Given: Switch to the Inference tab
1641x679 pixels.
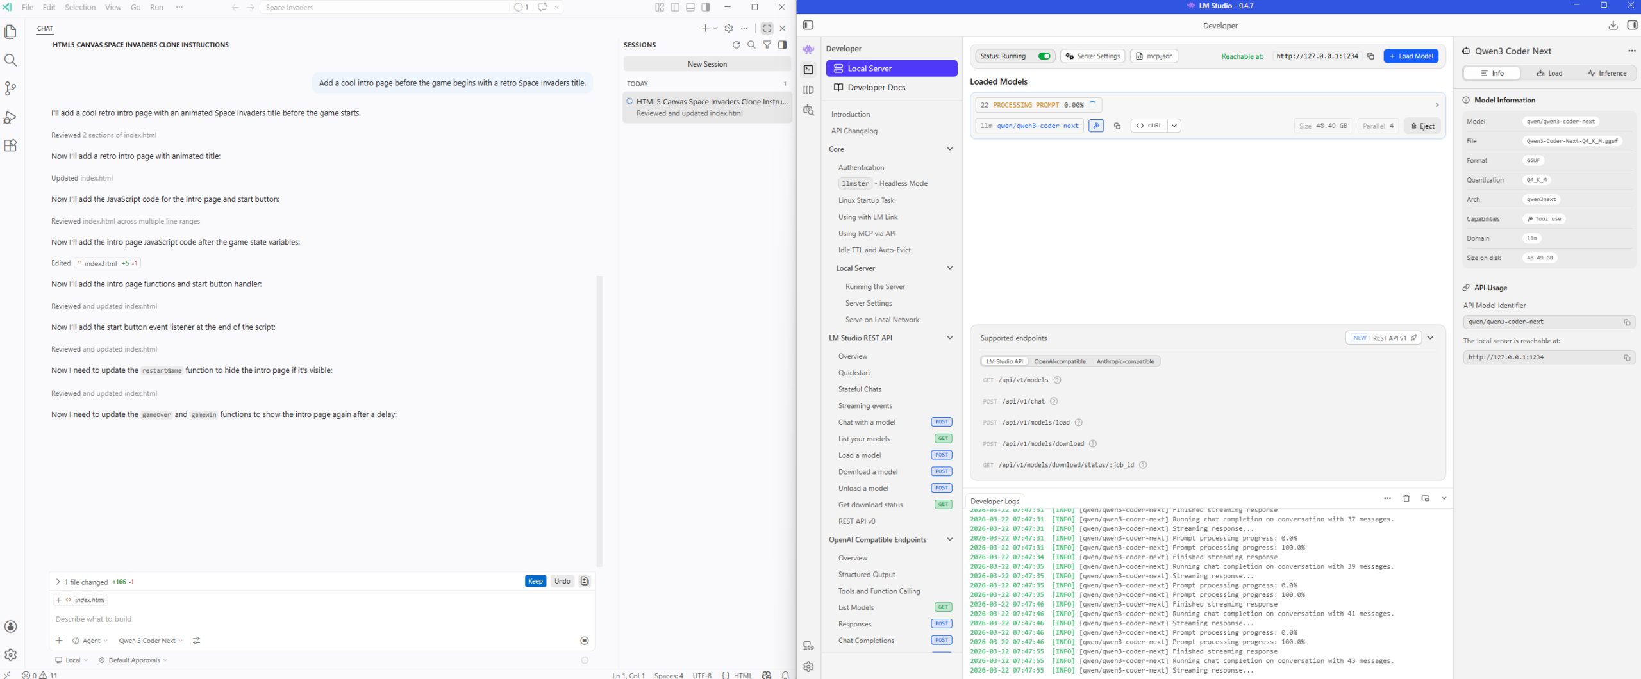Looking at the screenshot, I should click(1606, 73).
